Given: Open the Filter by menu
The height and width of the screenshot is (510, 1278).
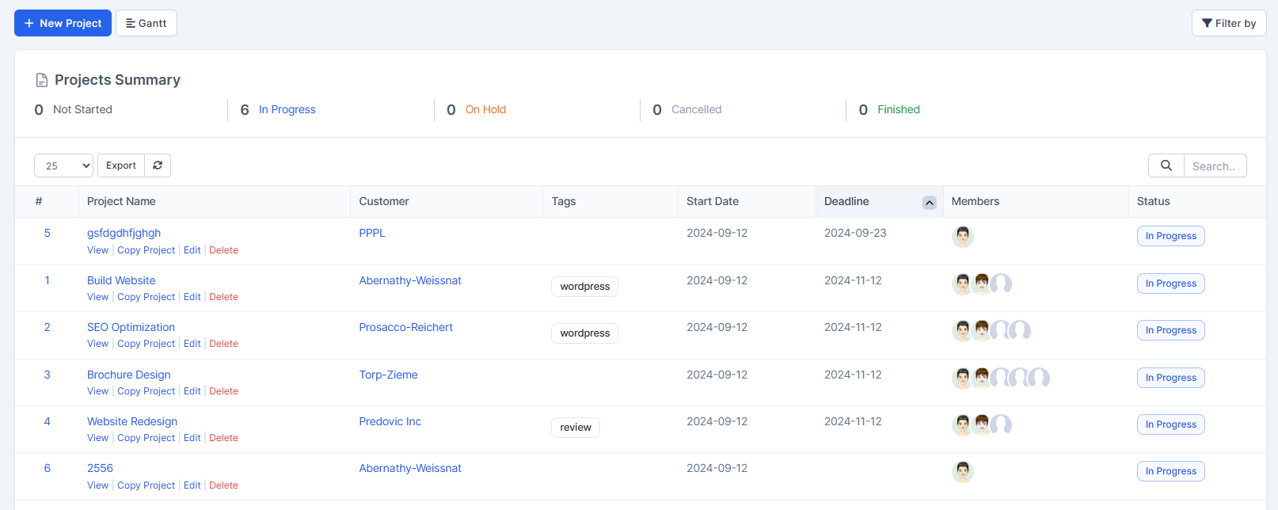Looking at the screenshot, I should (1229, 23).
